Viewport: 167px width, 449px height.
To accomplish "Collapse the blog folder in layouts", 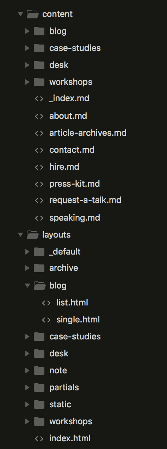I will coord(27,286).
